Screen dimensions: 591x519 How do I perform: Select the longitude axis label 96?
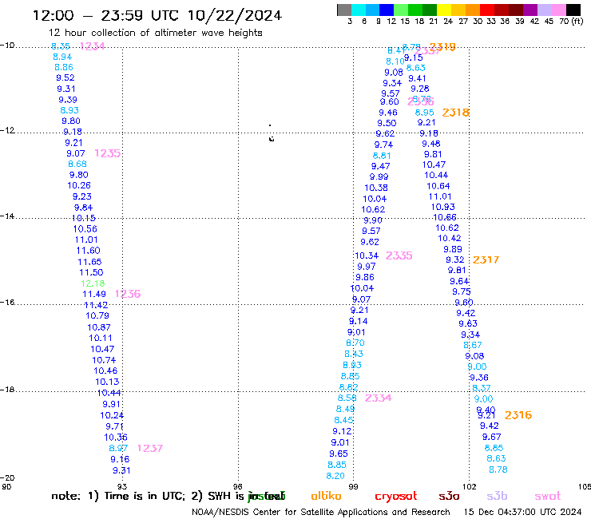click(238, 486)
